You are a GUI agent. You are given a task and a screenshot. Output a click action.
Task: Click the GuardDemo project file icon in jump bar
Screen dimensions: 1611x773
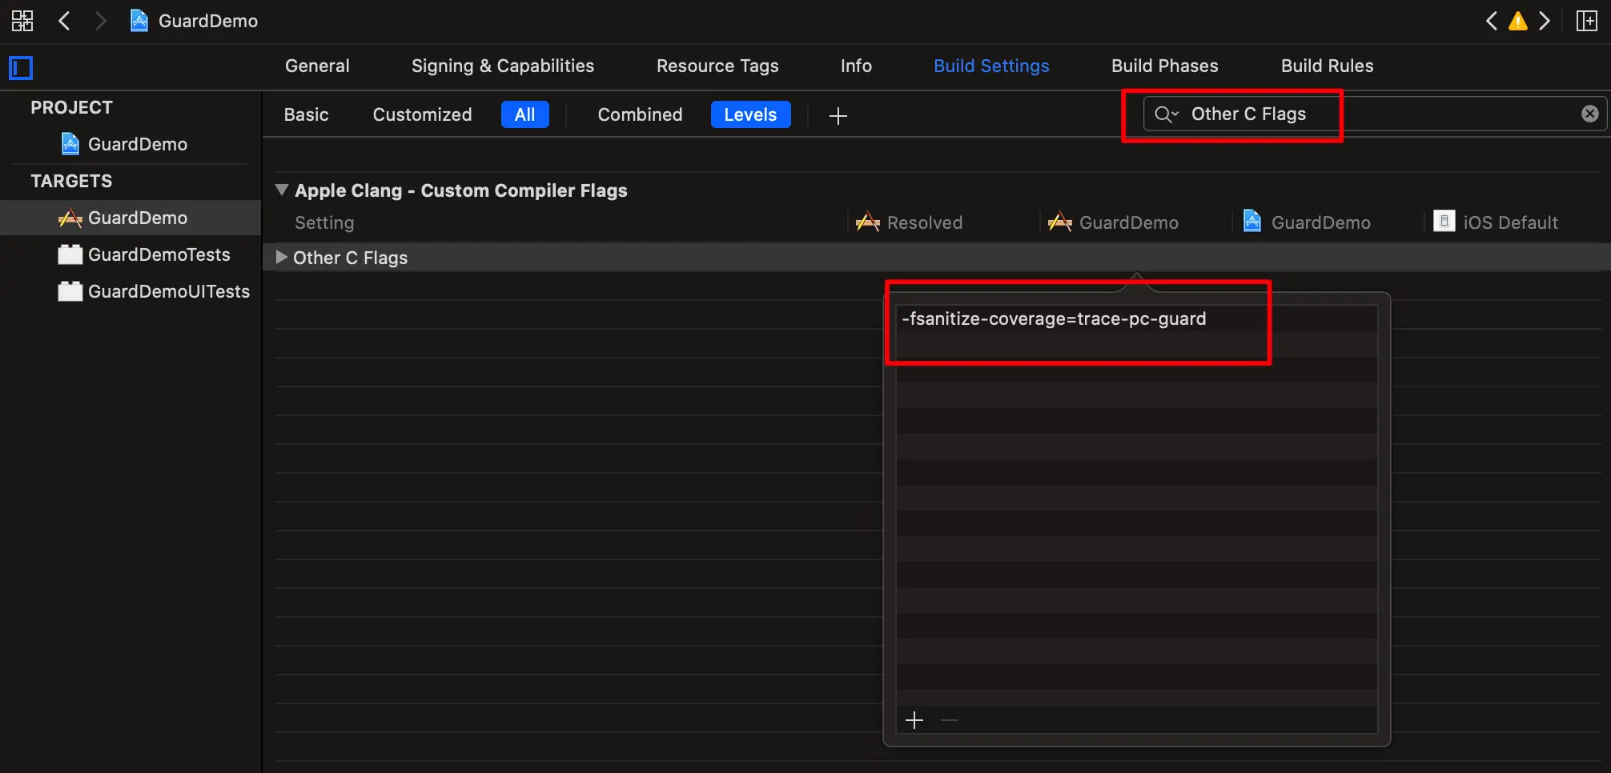139,21
